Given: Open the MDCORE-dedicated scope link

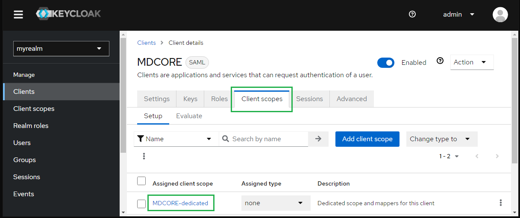Looking at the screenshot, I should [x=180, y=203].
